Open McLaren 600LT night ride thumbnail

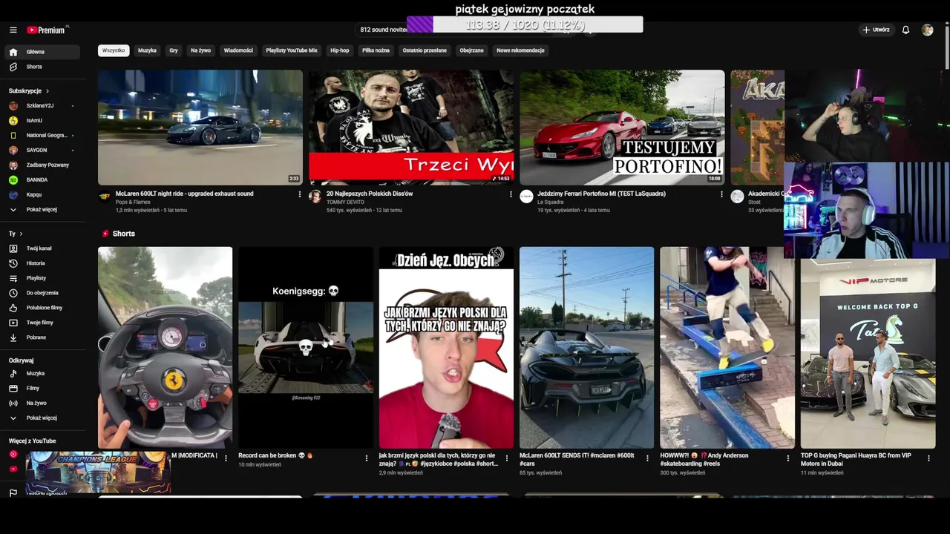click(200, 127)
